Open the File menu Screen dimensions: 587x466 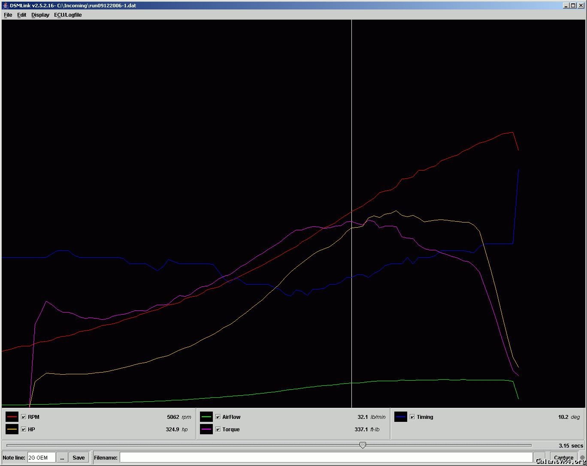(8, 15)
